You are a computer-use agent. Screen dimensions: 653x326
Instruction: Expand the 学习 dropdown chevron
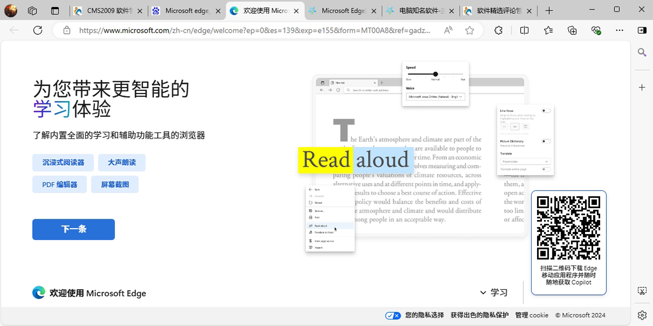click(x=483, y=292)
